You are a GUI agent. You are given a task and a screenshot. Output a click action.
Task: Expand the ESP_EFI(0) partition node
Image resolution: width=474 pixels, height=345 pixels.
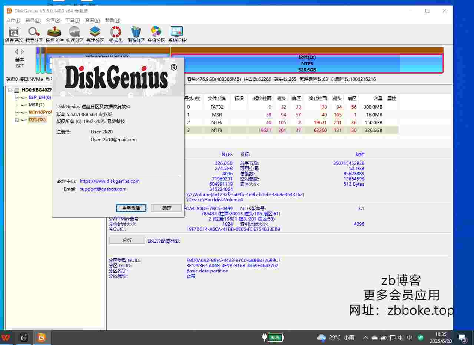coord(17,97)
